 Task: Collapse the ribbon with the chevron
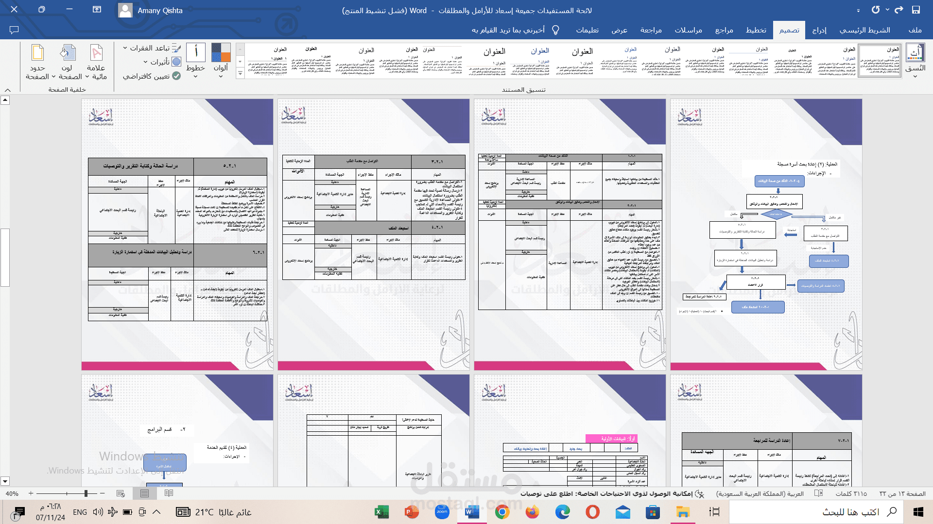8,90
